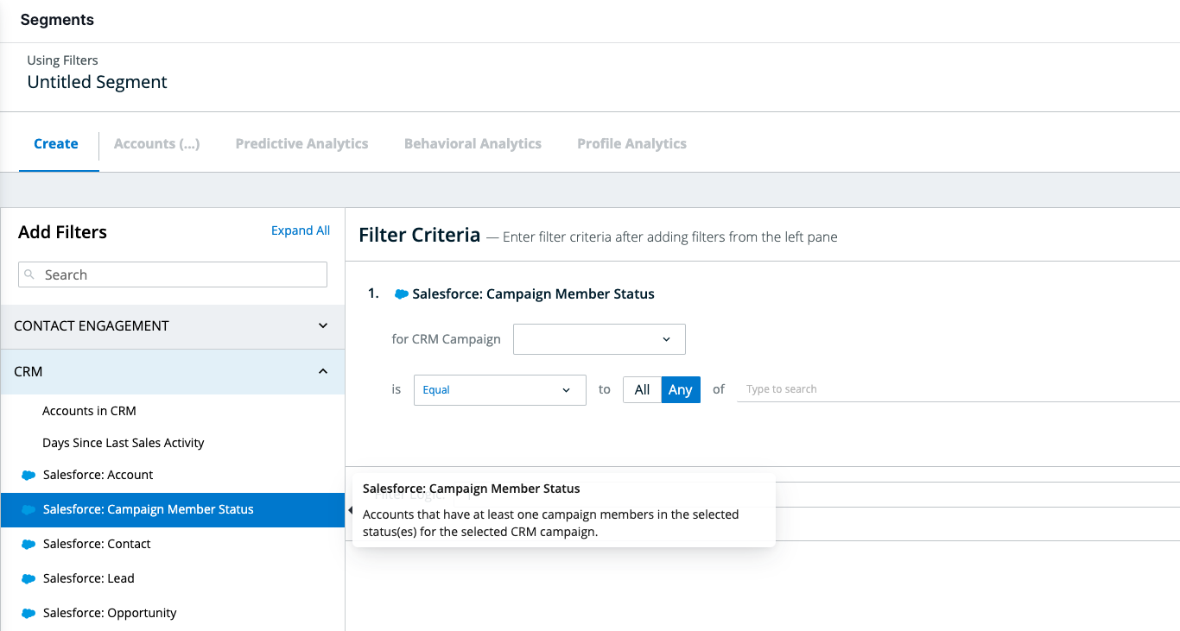This screenshot has height=631, width=1180.
Task: Click the magnifier icon in filter search
Action: click(29, 274)
